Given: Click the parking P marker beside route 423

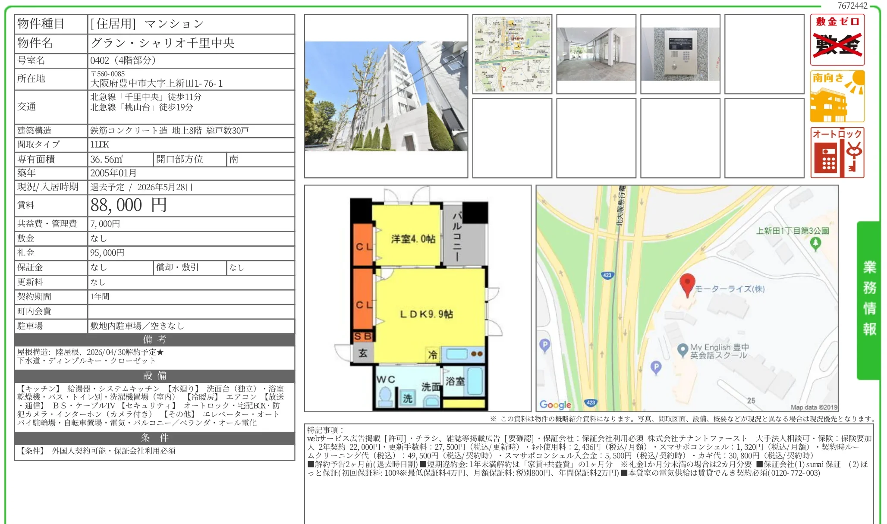Looking at the screenshot, I should coord(545,345).
